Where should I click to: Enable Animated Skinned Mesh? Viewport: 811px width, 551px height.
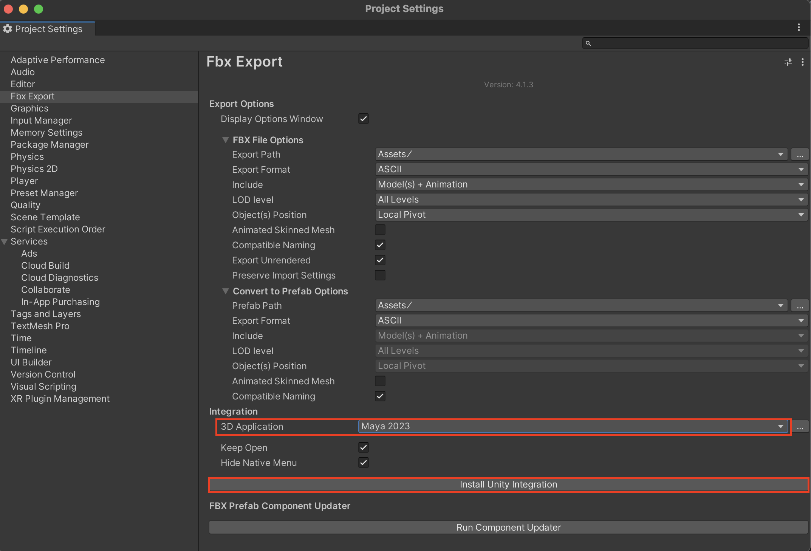tap(380, 230)
